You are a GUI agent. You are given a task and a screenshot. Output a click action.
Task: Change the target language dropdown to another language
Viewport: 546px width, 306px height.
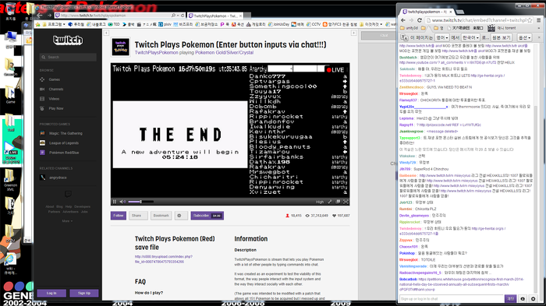(x=471, y=37)
